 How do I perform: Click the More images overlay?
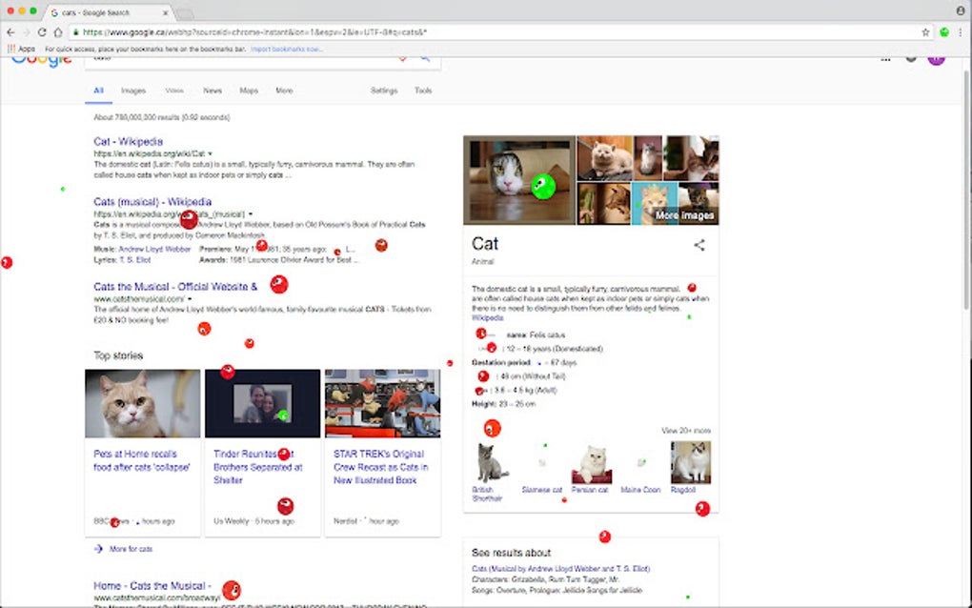[687, 215]
